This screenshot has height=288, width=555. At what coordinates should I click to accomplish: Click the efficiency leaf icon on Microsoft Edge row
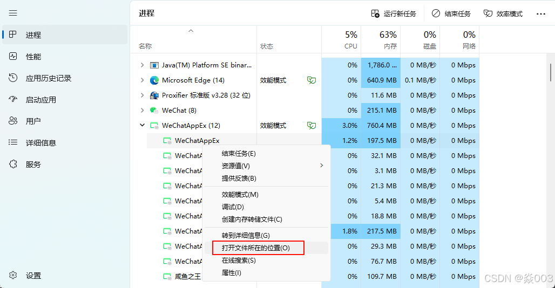pos(312,80)
